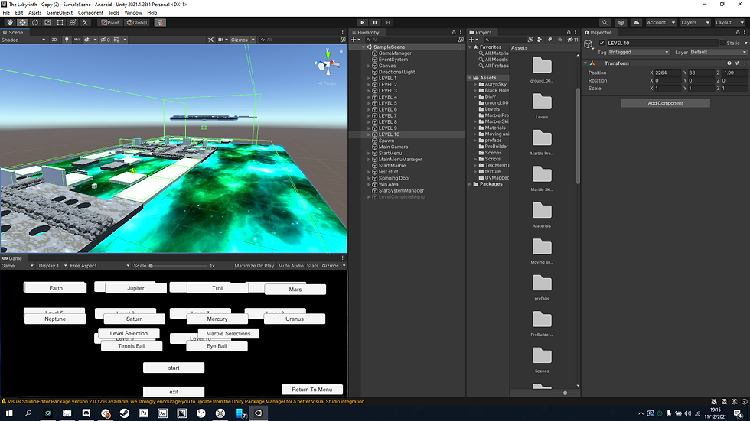Open Layers dropdown in toolbar
Screen dimensions: 750x421
[x=695, y=22]
